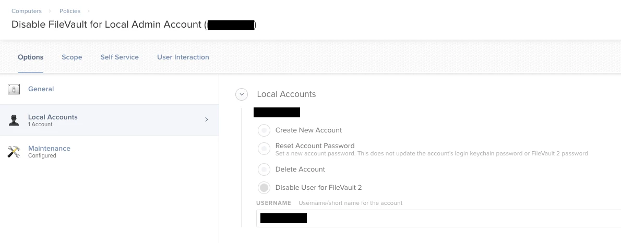621x243 pixels.
Task: Open the General payload section
Action: tap(109, 89)
